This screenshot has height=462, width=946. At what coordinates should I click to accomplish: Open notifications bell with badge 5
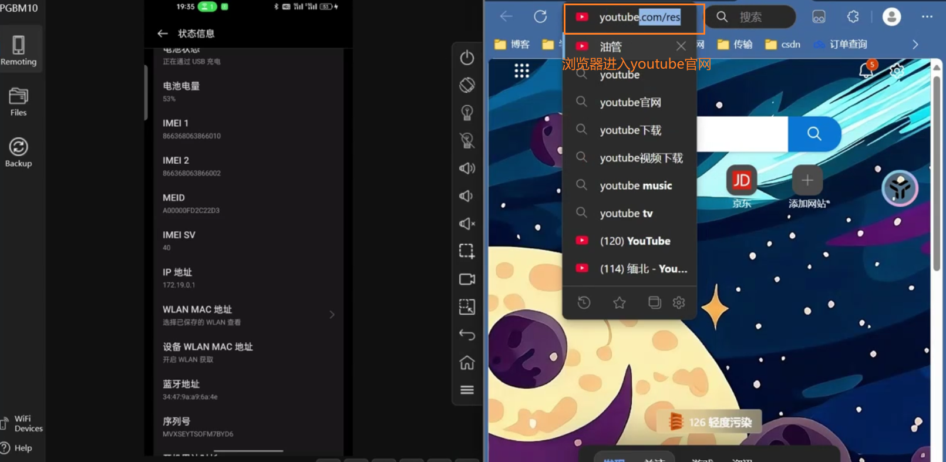pos(867,69)
